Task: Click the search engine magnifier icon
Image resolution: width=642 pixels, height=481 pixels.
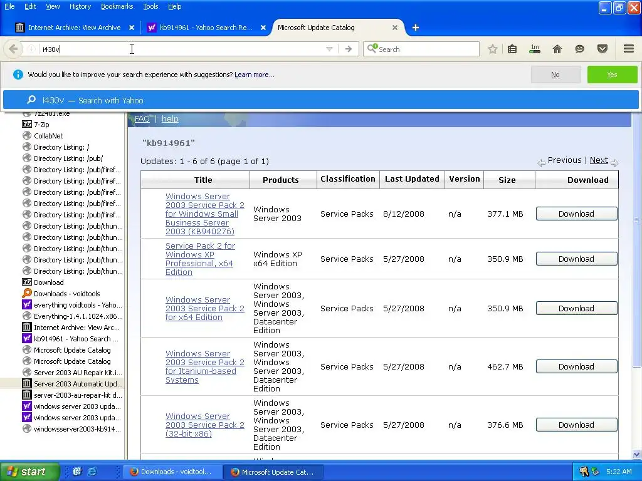Action: coord(372,49)
